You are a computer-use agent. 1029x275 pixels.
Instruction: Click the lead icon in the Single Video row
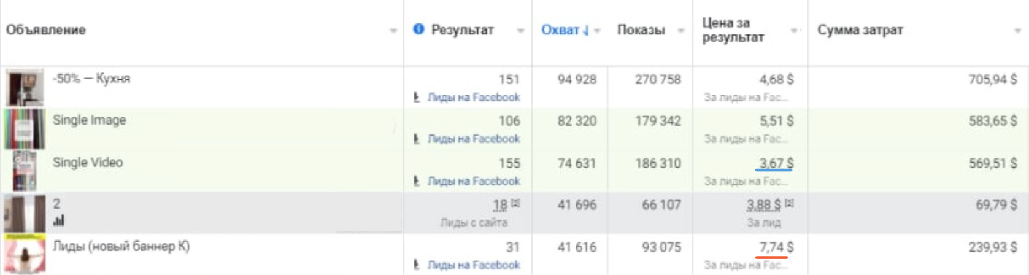pyautogui.click(x=417, y=181)
